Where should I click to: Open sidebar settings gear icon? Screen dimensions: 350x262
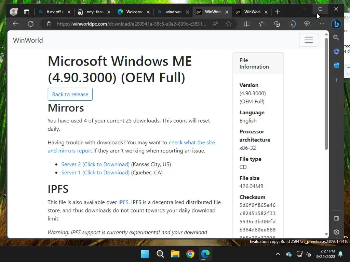[x=336, y=232]
